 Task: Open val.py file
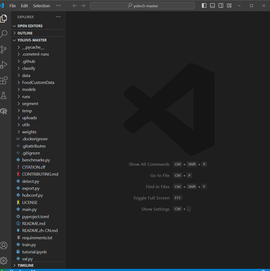tap(39, 259)
